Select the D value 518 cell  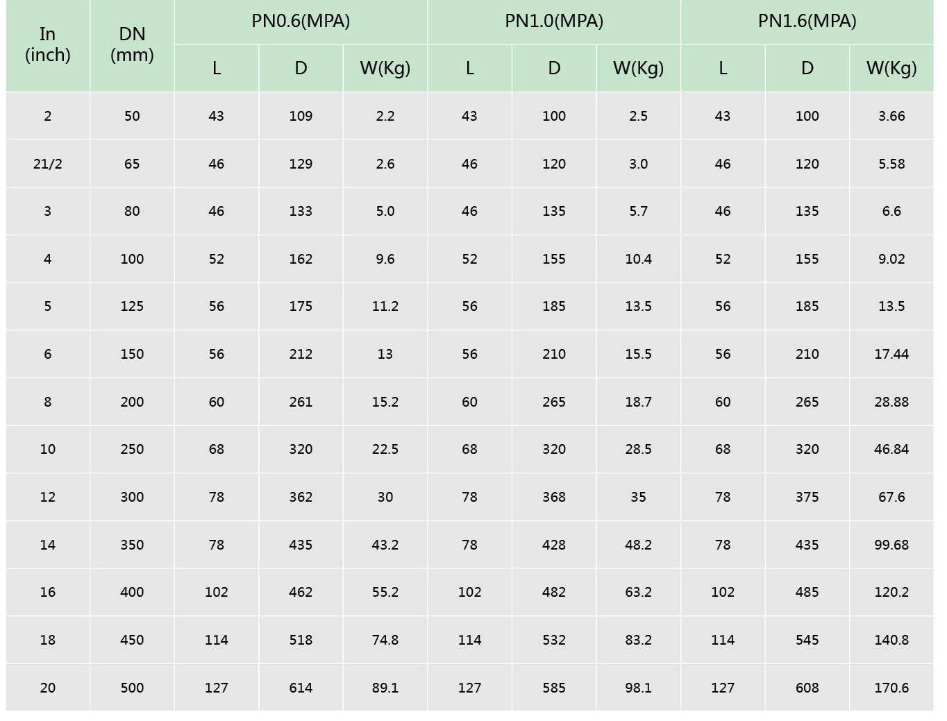[301, 640]
